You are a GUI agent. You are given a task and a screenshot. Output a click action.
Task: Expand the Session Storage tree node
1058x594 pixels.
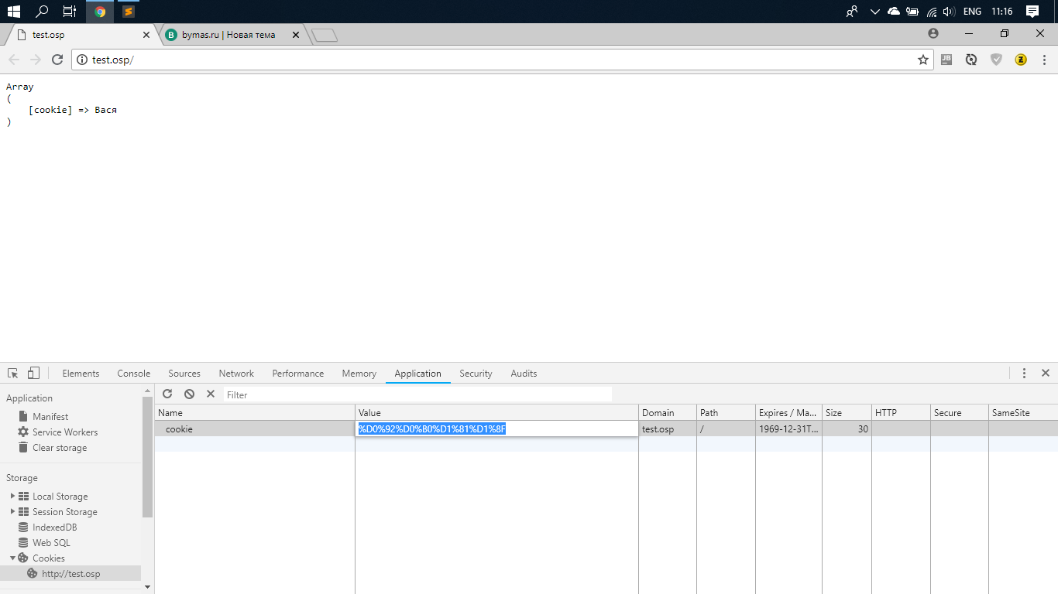(x=13, y=512)
